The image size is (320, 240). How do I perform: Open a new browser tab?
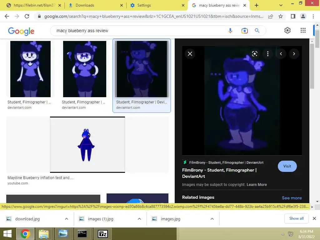(257, 5)
